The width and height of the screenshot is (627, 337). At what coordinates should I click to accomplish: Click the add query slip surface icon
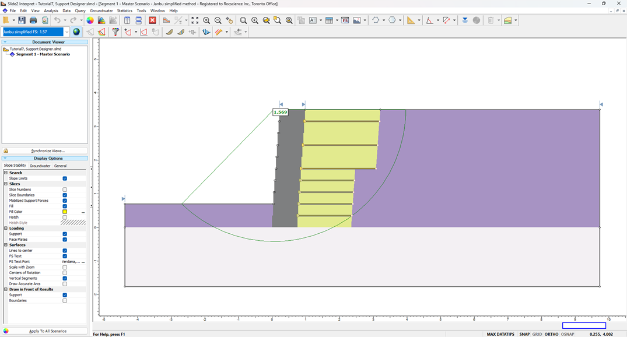coord(128,32)
